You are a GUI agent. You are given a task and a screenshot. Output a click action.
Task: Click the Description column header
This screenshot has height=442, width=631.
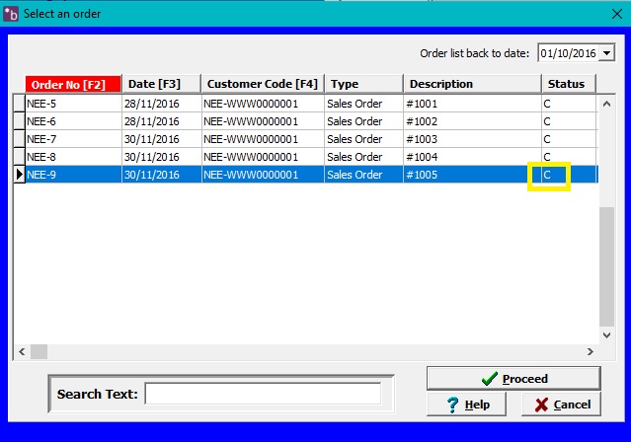pyautogui.click(x=472, y=84)
